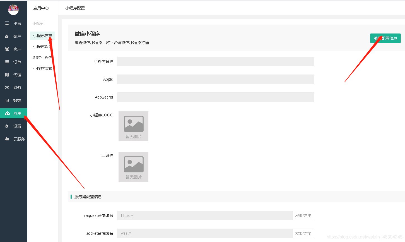This screenshot has width=405, height=242.
Task: Open the 订单 menu item
Action: pyautogui.click(x=14, y=62)
